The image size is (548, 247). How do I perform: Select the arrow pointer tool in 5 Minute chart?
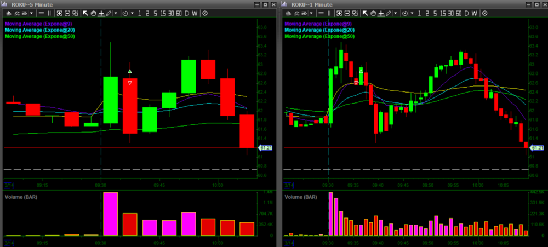point(85,13)
